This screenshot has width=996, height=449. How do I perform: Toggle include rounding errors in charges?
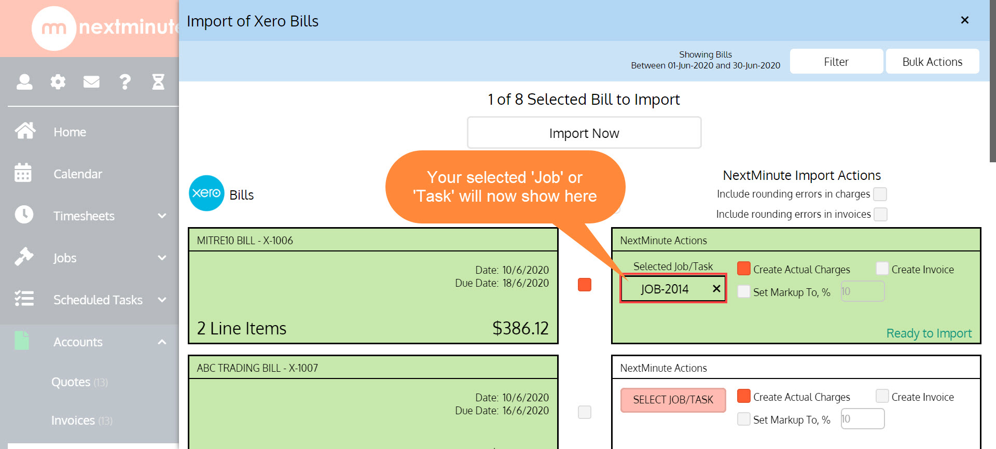pos(880,194)
